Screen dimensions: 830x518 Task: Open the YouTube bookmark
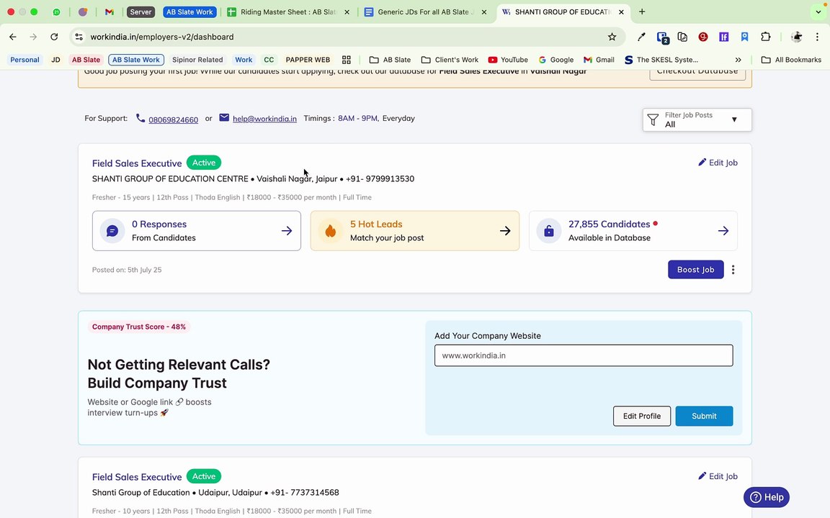[x=508, y=60]
